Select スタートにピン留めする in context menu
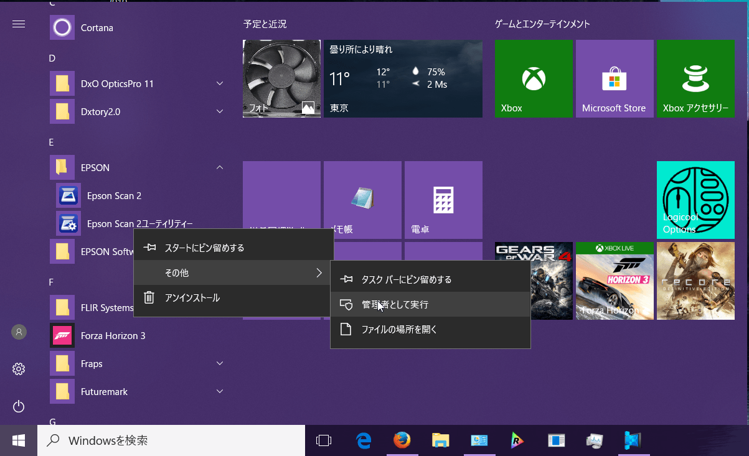The image size is (749, 456). [234, 248]
